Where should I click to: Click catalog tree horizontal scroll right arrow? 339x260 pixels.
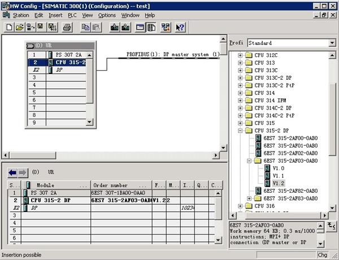(x=324, y=215)
